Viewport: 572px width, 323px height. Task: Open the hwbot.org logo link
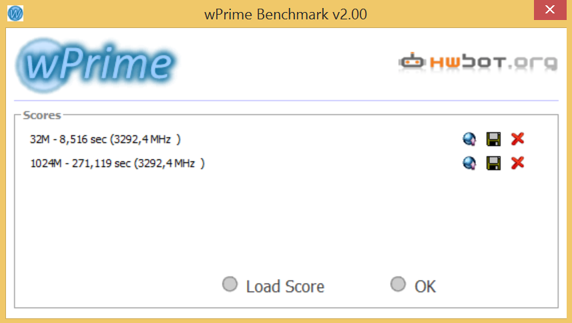[478, 62]
